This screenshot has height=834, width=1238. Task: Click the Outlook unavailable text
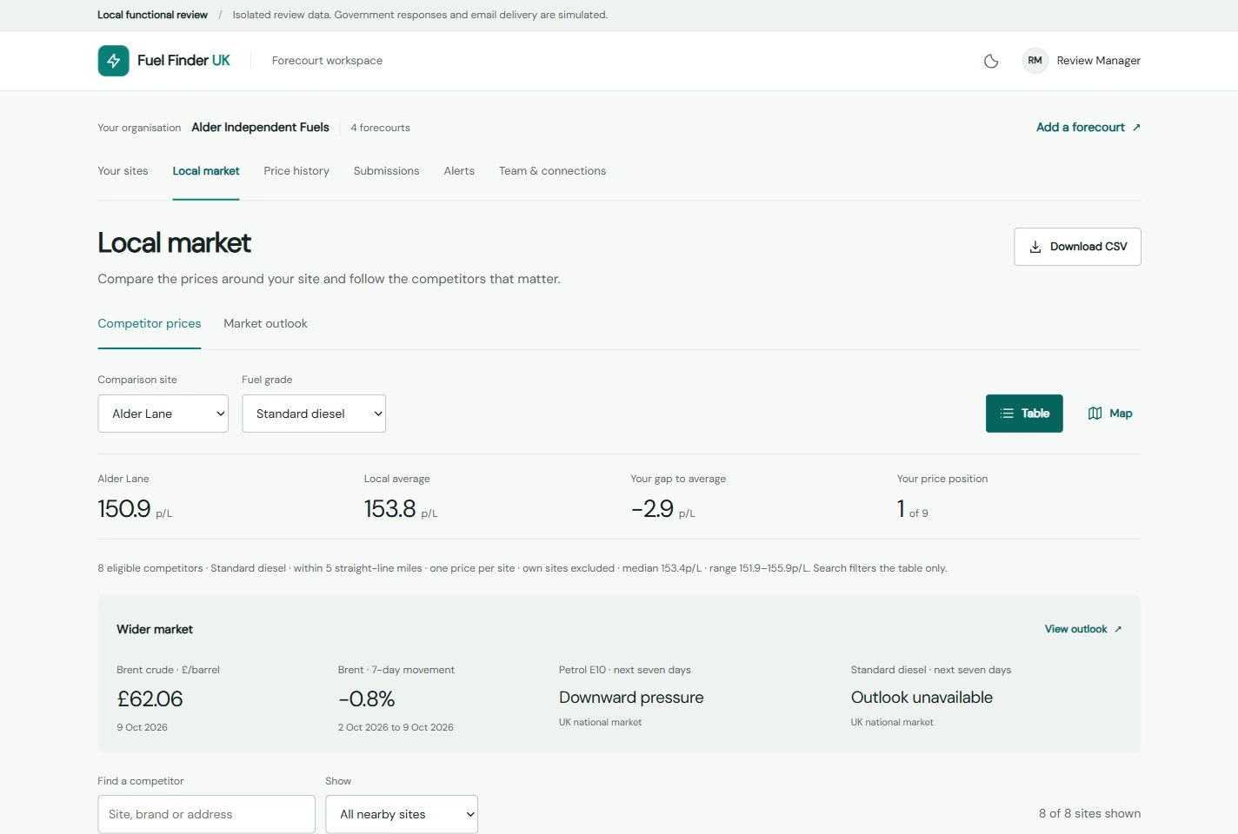(922, 698)
